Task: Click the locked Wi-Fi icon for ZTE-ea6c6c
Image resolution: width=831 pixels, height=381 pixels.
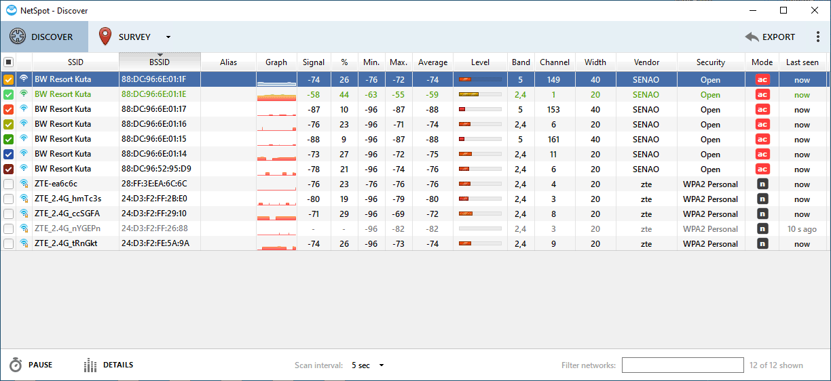Action: (24, 184)
